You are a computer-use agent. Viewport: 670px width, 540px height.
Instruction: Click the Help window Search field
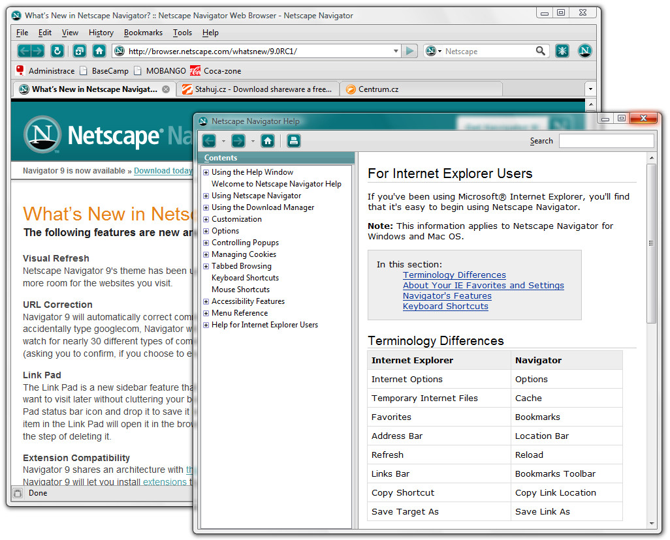click(607, 141)
